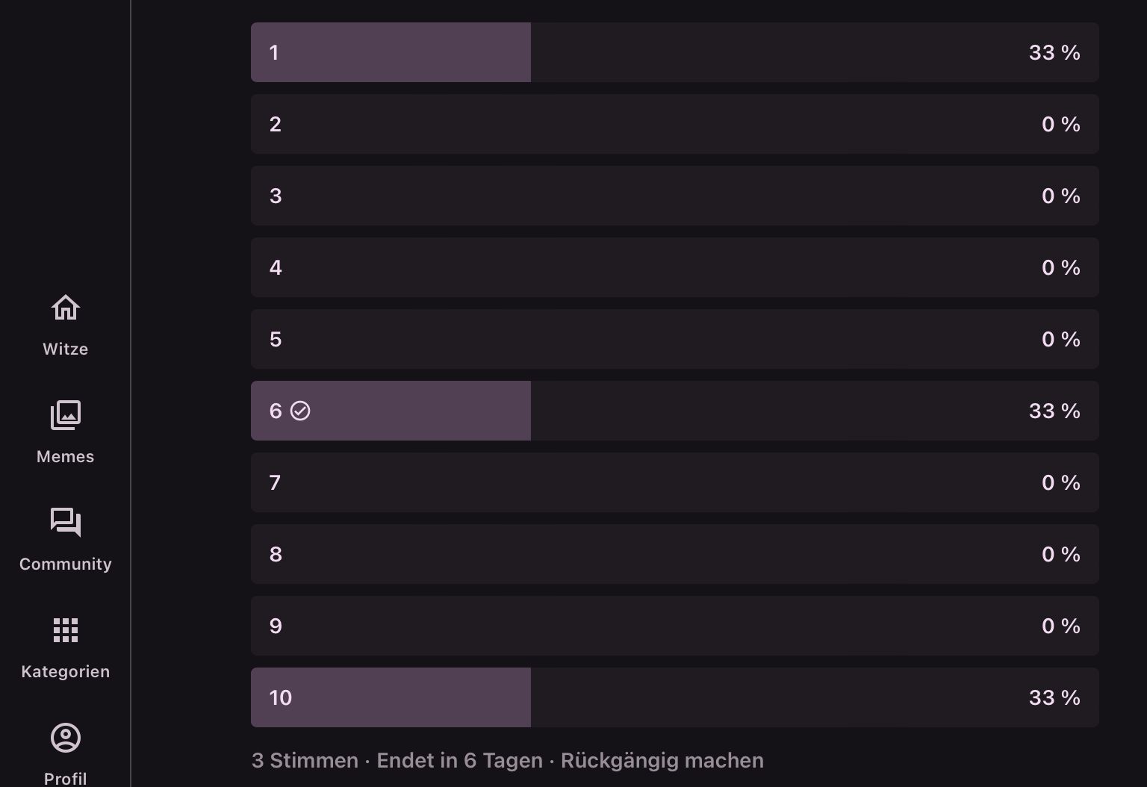The width and height of the screenshot is (1147, 787).
Task: Select poll option 1
Action: 674,52
